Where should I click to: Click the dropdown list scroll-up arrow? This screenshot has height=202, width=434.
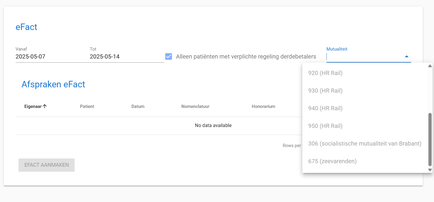[430, 66]
